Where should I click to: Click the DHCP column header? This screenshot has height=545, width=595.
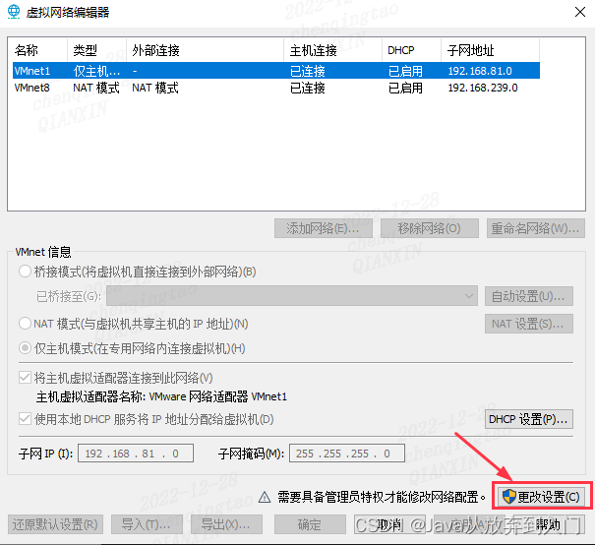[x=411, y=50]
